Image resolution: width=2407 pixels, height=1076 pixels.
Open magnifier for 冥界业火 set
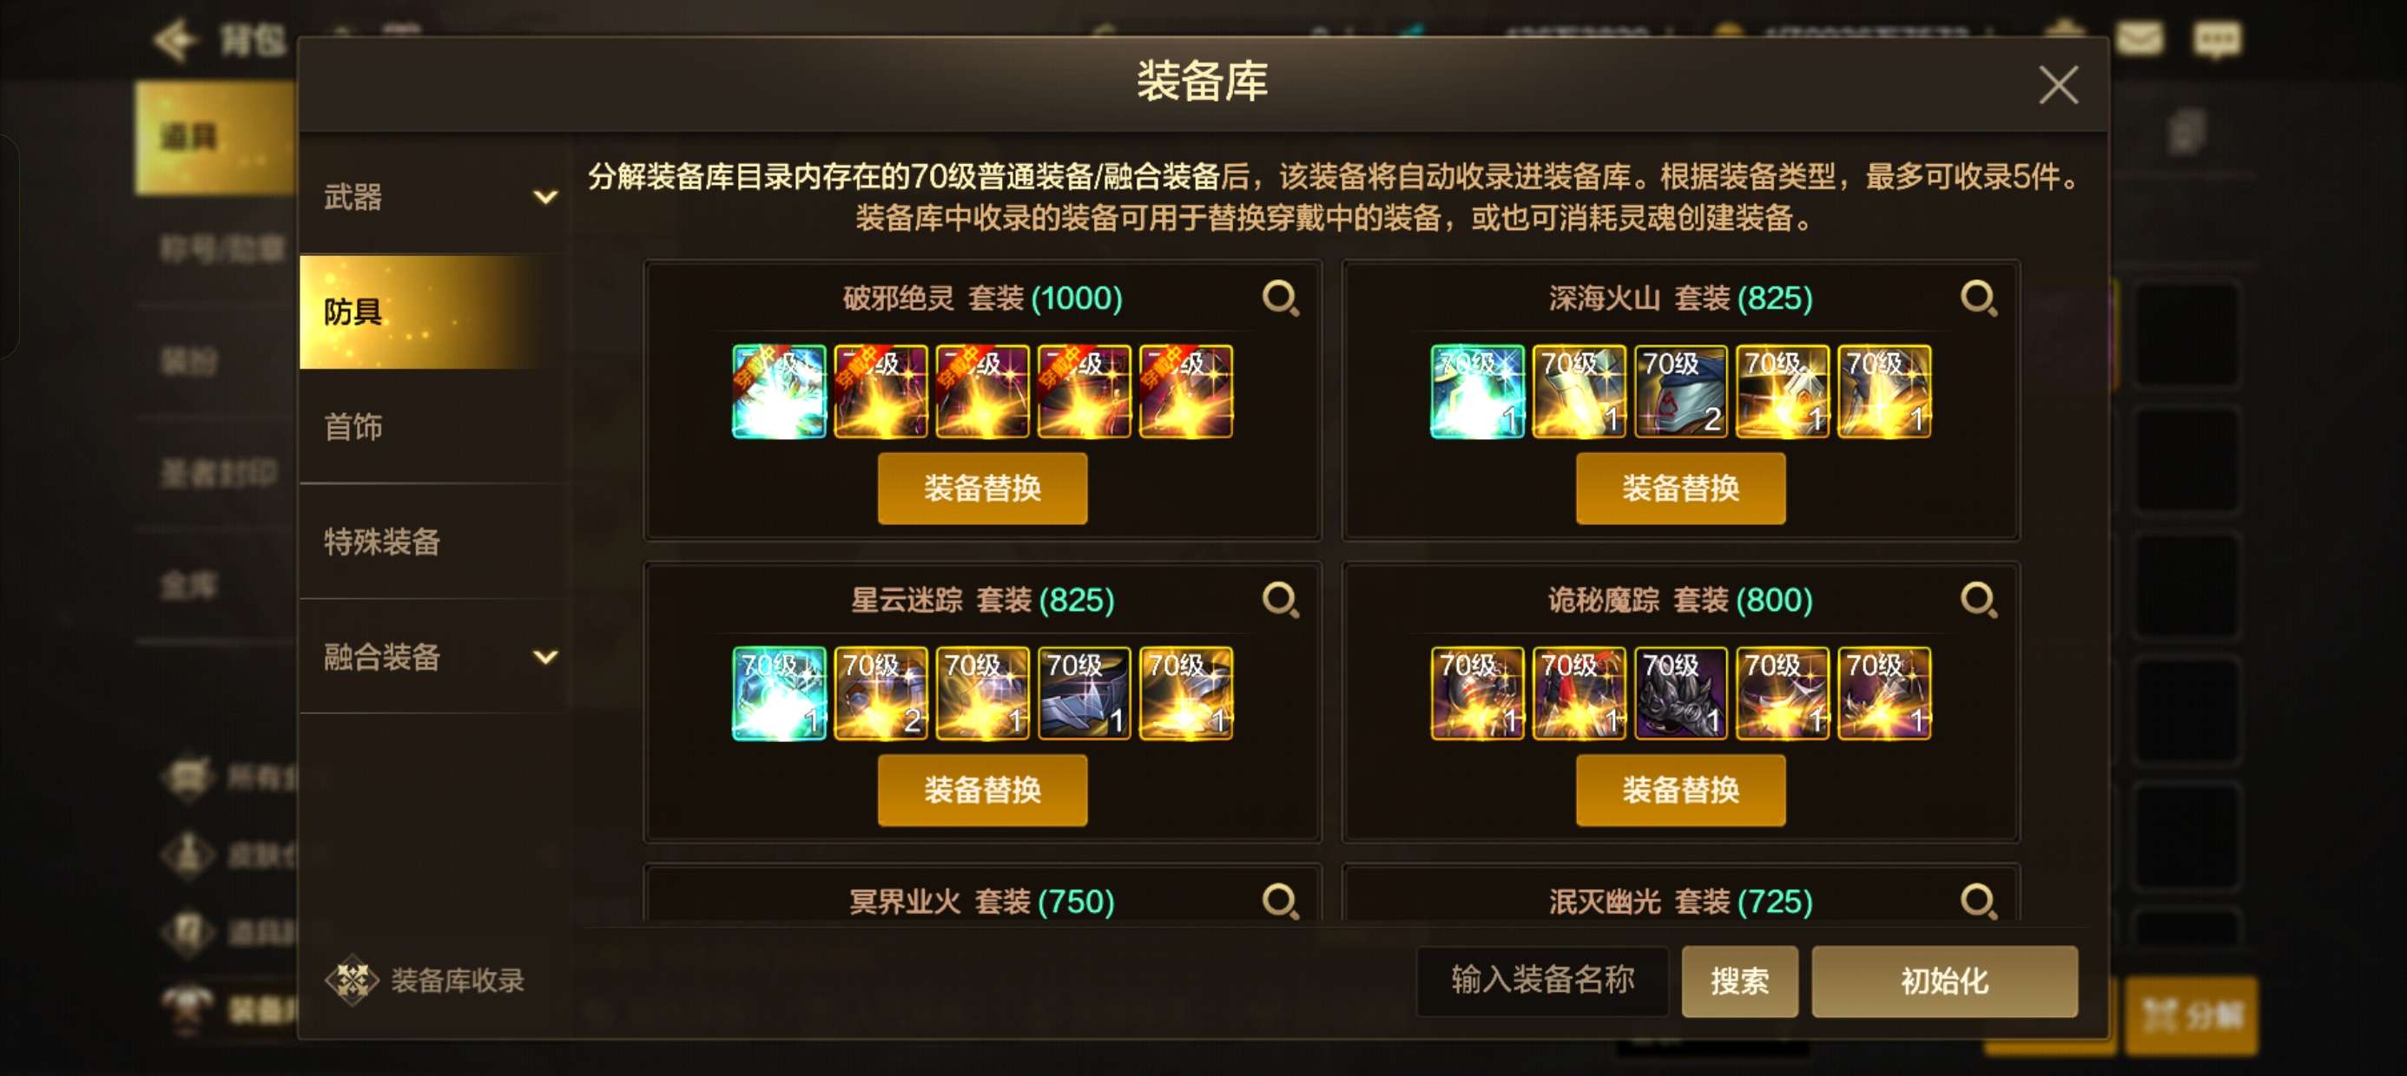coord(1280,902)
